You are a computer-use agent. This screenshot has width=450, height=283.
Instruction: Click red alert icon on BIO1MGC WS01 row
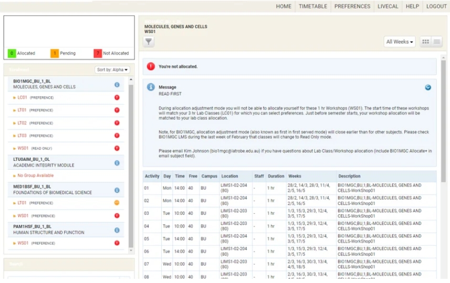pyautogui.click(x=117, y=148)
